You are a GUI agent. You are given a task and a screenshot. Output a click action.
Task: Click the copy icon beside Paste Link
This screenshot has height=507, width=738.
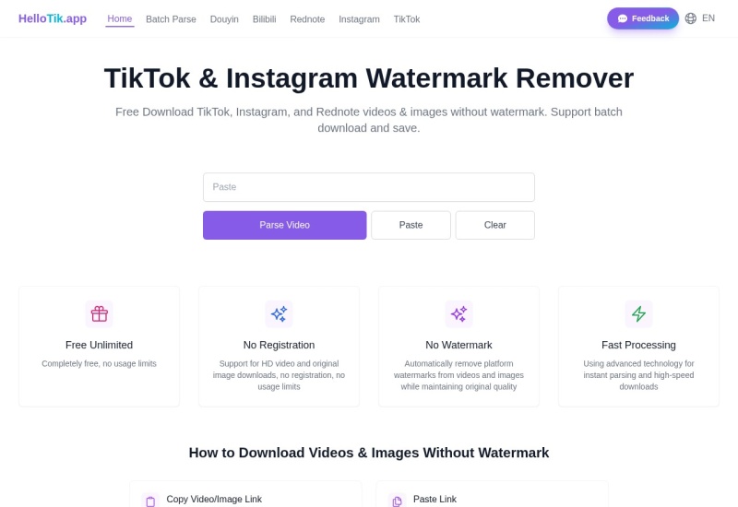click(x=398, y=501)
